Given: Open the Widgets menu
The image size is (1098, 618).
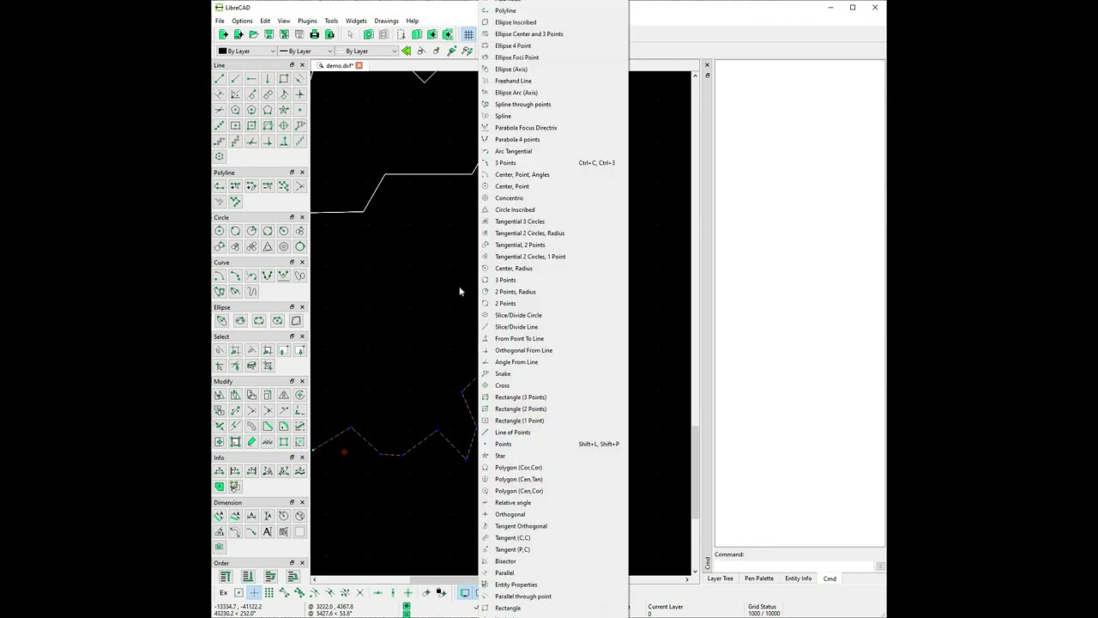Looking at the screenshot, I should 356,21.
